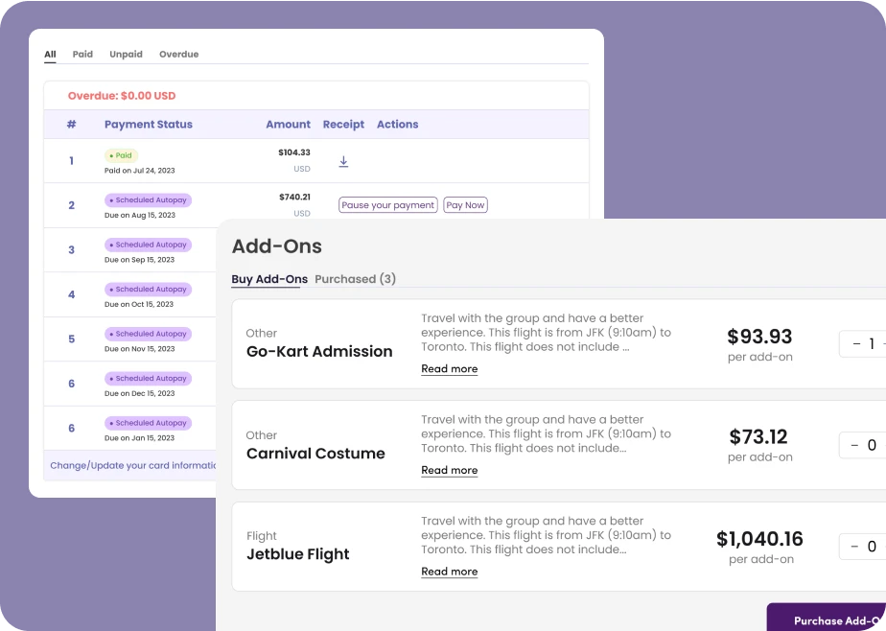The height and width of the screenshot is (631, 886).
Task: Click Scheduled Autopay badge due Sep 15
Action: click(148, 245)
